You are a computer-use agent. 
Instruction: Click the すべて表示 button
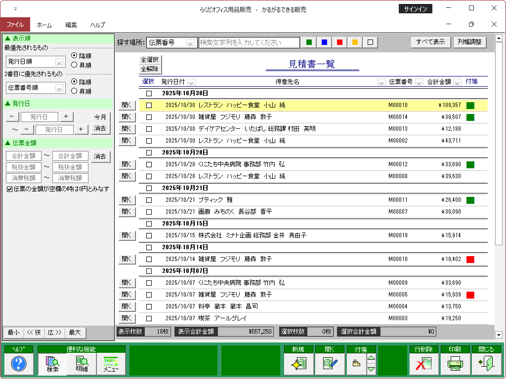430,42
